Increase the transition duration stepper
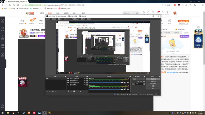This screenshot has height=115, width=205. point(144,84)
